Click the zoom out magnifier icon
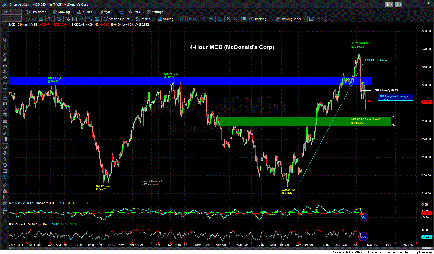The height and width of the screenshot is (254, 434). pos(236,19)
